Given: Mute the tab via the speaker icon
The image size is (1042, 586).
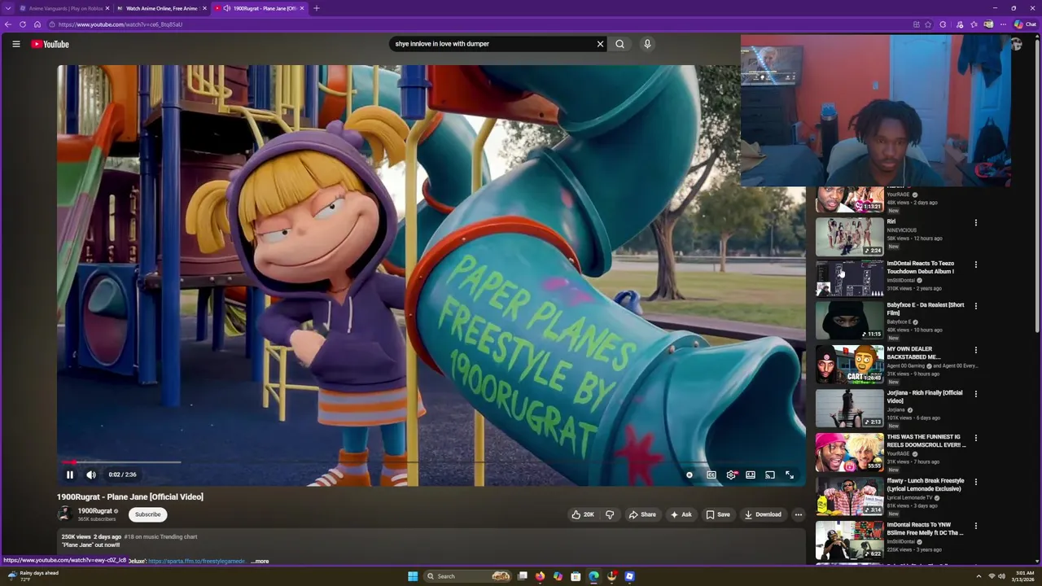Looking at the screenshot, I should pos(226,8).
